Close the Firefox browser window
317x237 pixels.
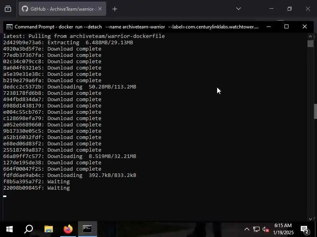click(308, 9)
